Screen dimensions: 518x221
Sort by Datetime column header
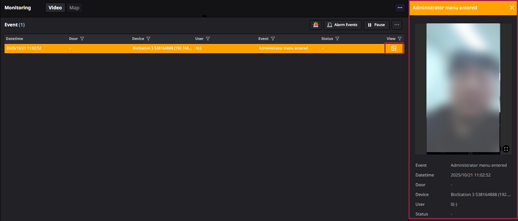tap(15, 39)
